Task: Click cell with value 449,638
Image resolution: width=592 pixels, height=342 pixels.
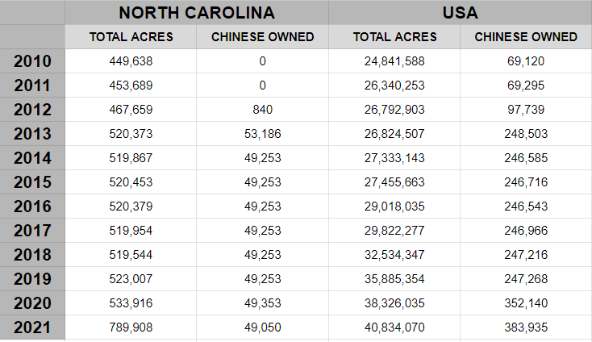Action: click(131, 61)
